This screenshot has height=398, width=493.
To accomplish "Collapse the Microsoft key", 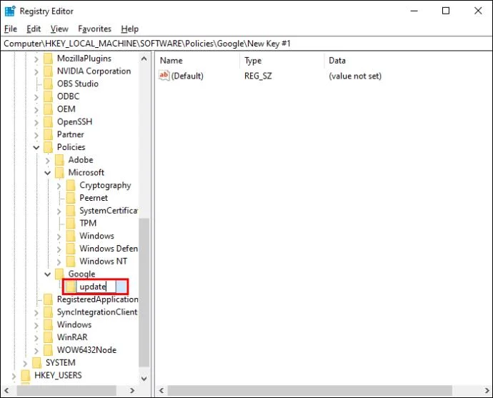I will pyautogui.click(x=47, y=173).
